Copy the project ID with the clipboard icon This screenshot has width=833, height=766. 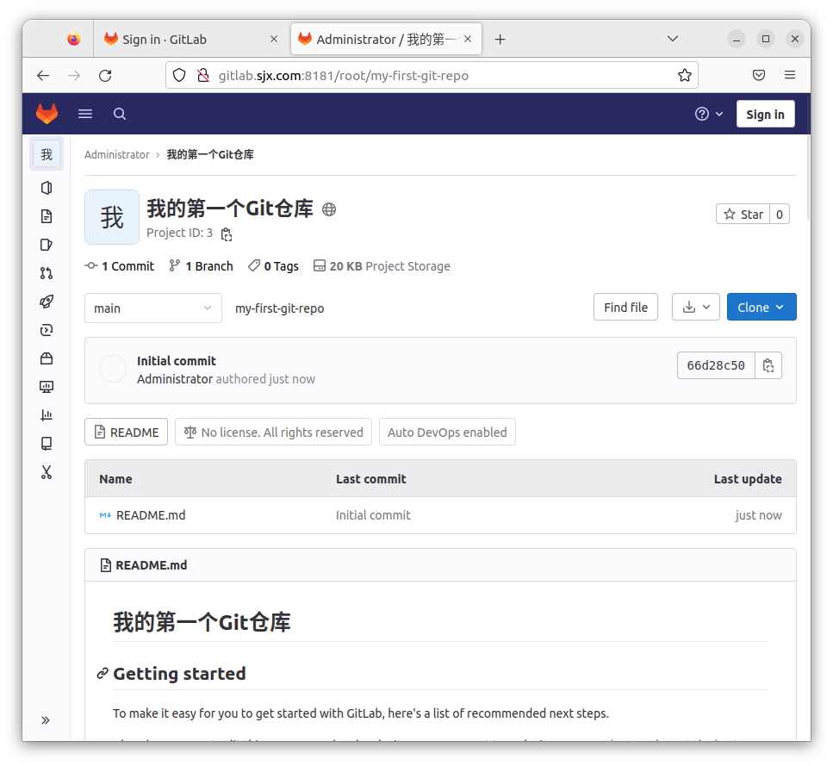[x=227, y=234]
